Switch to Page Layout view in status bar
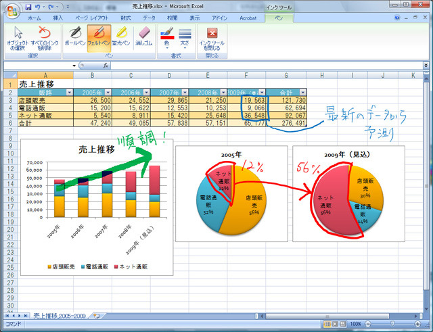 click(335, 324)
